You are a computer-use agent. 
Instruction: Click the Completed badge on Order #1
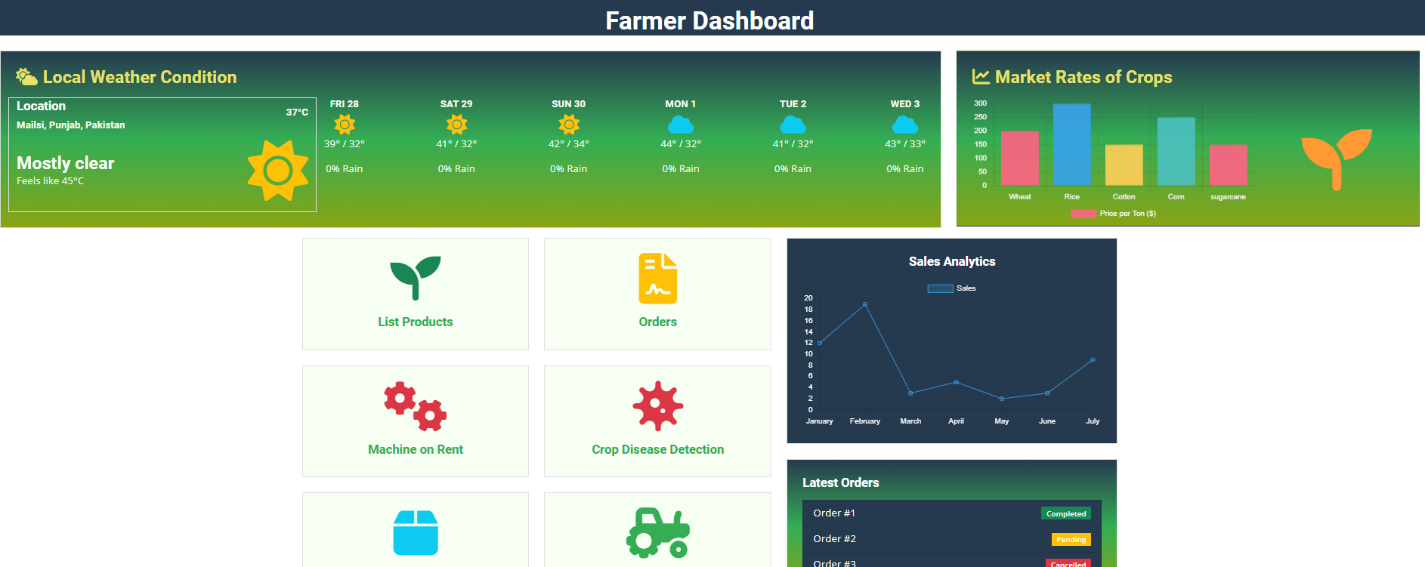pos(1065,513)
